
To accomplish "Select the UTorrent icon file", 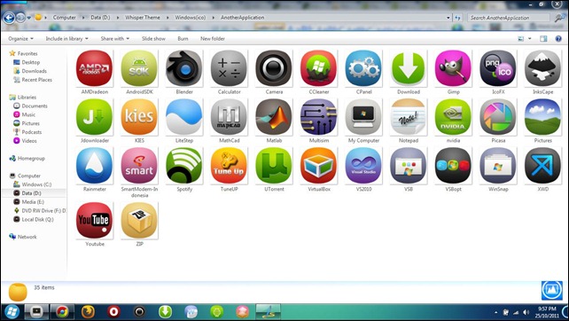I will pos(274,166).
